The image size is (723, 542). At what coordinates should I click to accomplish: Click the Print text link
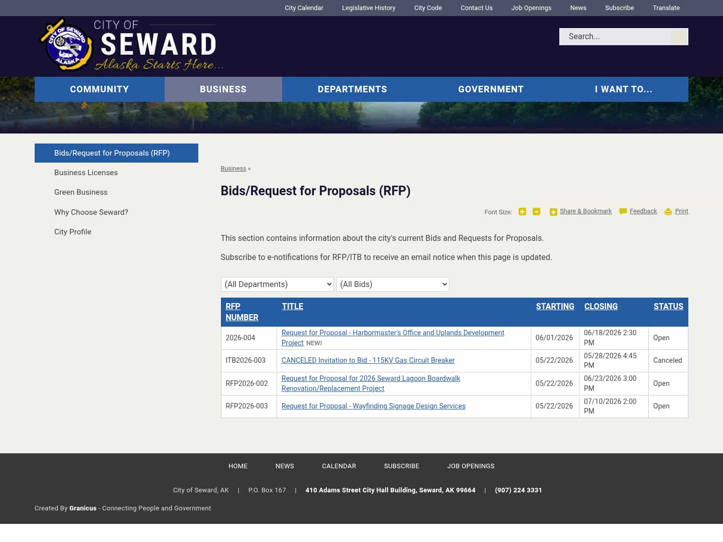[681, 211]
